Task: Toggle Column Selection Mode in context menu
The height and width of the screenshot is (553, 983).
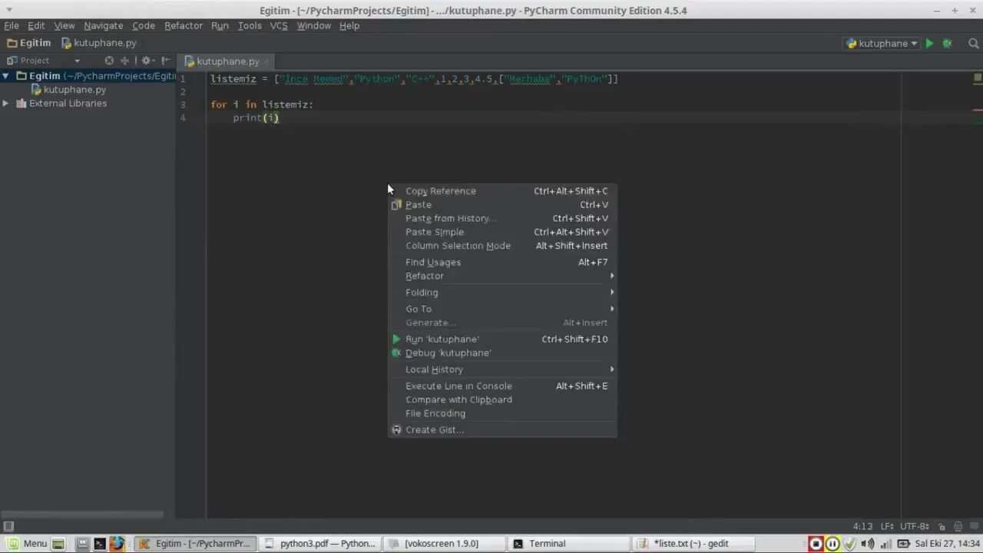Action: [502, 247]
